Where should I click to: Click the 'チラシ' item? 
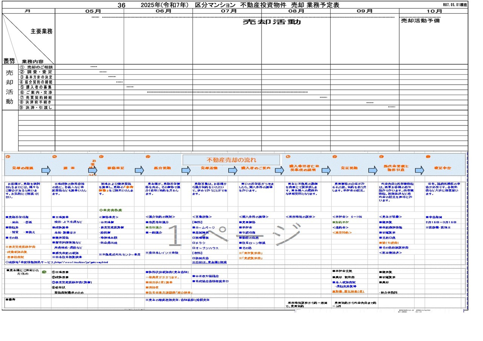(x=198, y=243)
